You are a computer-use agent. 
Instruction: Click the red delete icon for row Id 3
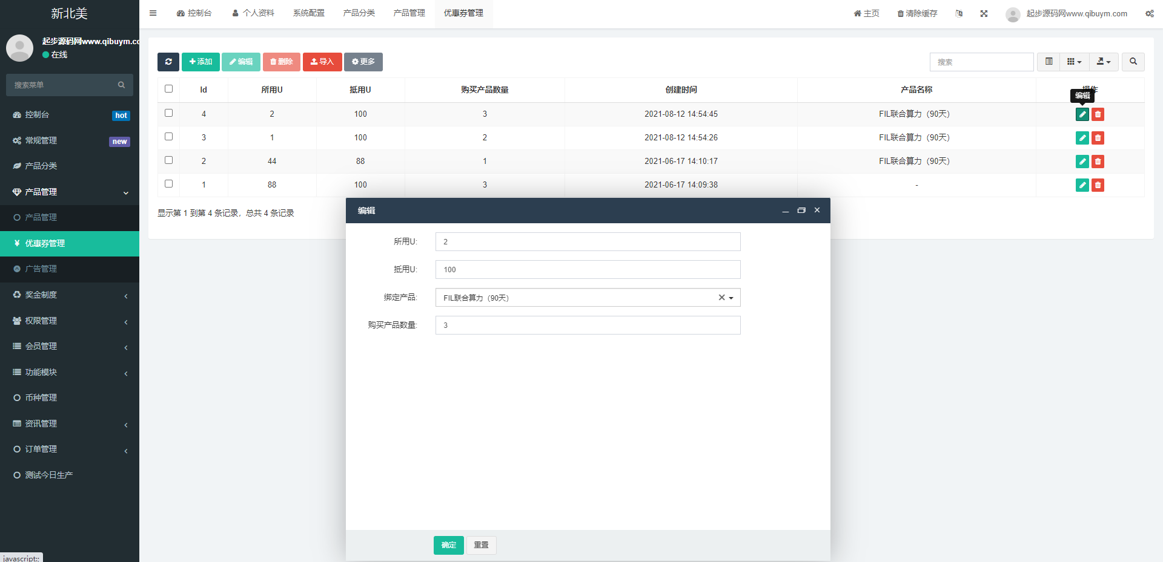click(x=1098, y=138)
